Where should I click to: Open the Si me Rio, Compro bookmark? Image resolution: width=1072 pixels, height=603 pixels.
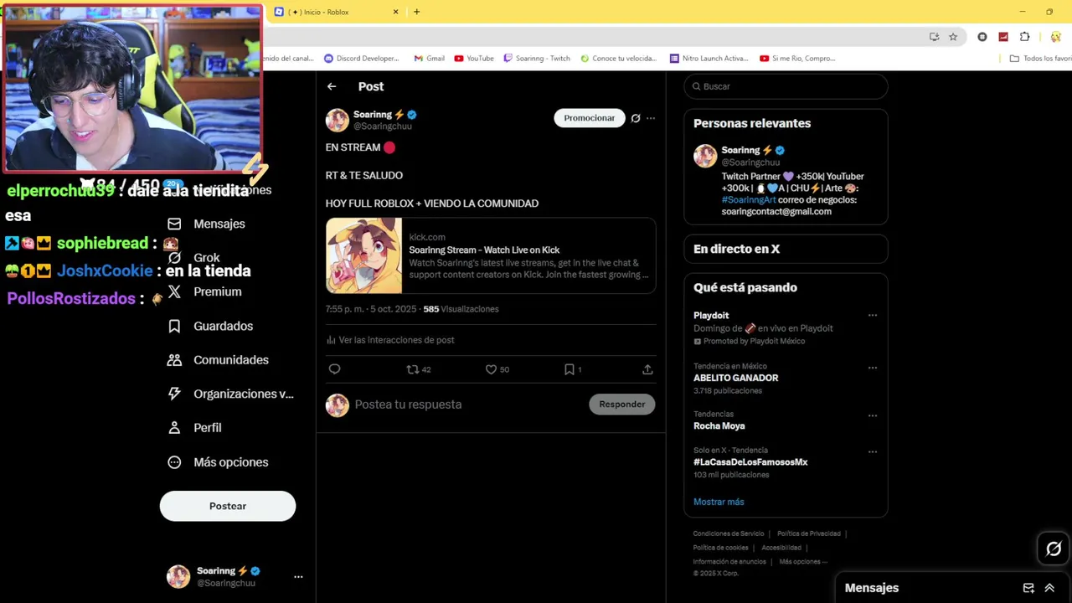click(797, 59)
